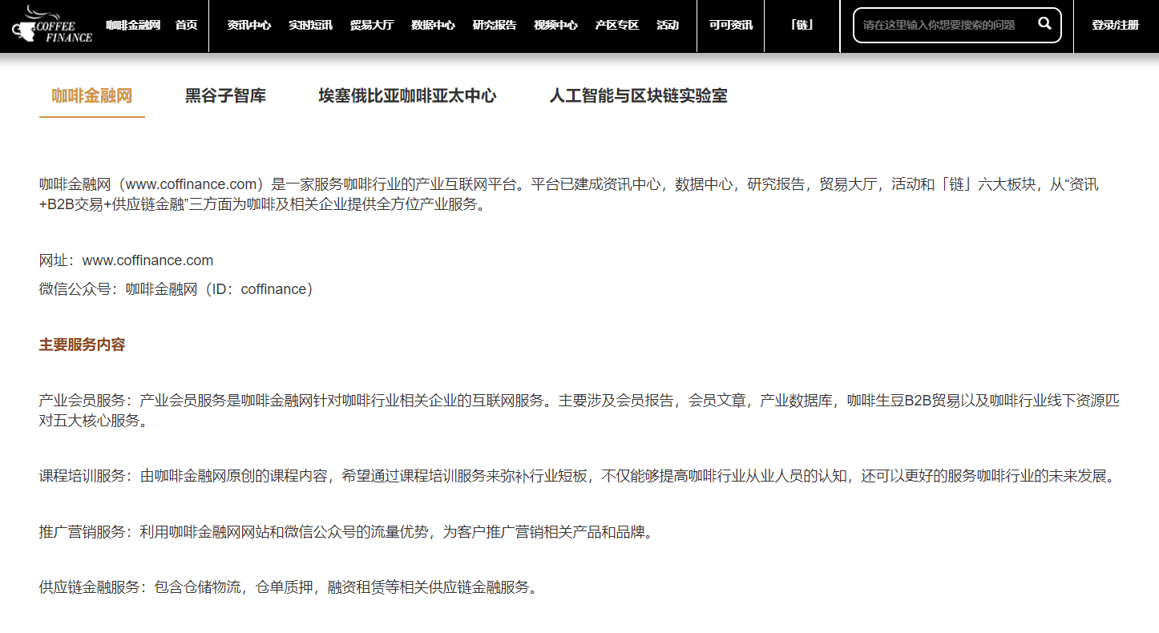Click the 课程培训服务 paragraph
The width and height of the screenshot is (1159, 633).
[x=579, y=476]
